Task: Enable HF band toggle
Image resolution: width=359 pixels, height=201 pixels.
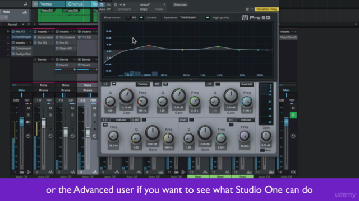Action: [x=218, y=84]
